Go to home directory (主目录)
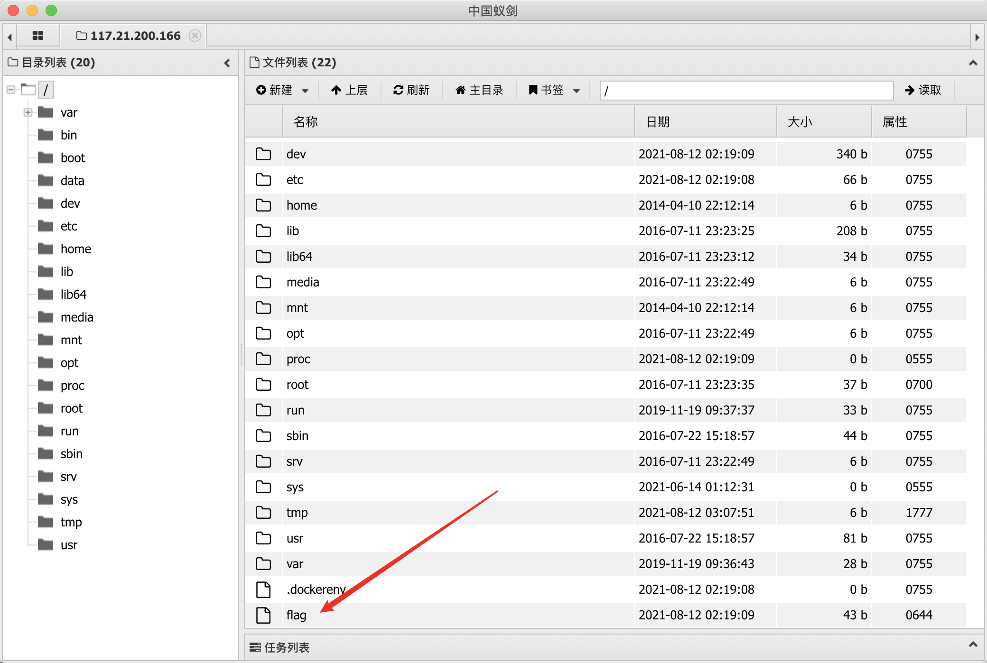 (479, 90)
